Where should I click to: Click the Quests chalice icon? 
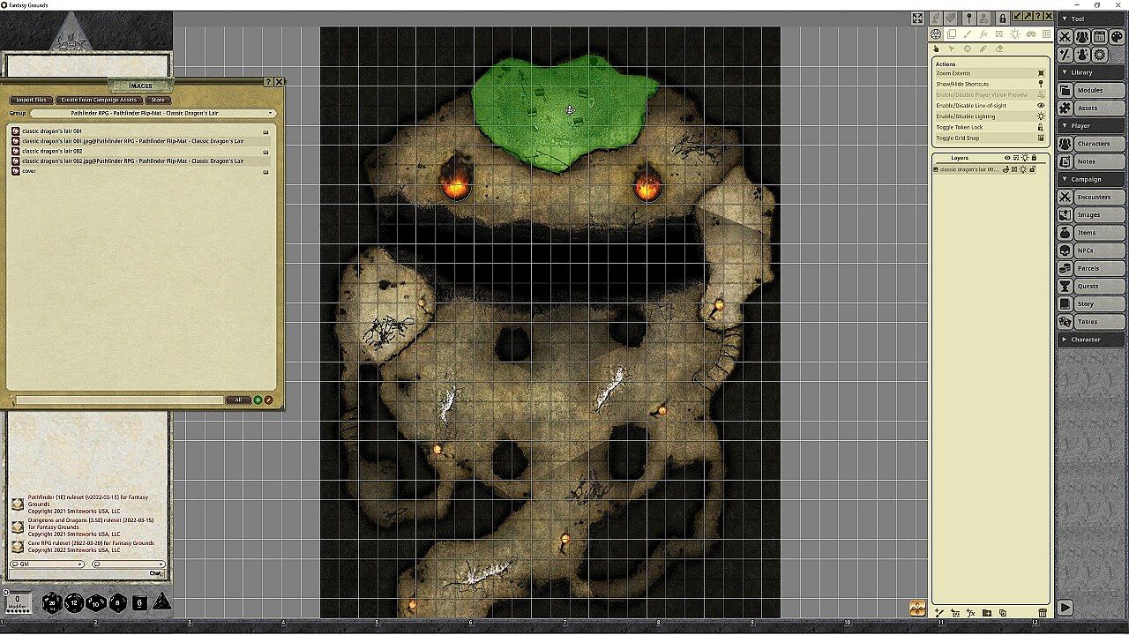coord(1065,286)
